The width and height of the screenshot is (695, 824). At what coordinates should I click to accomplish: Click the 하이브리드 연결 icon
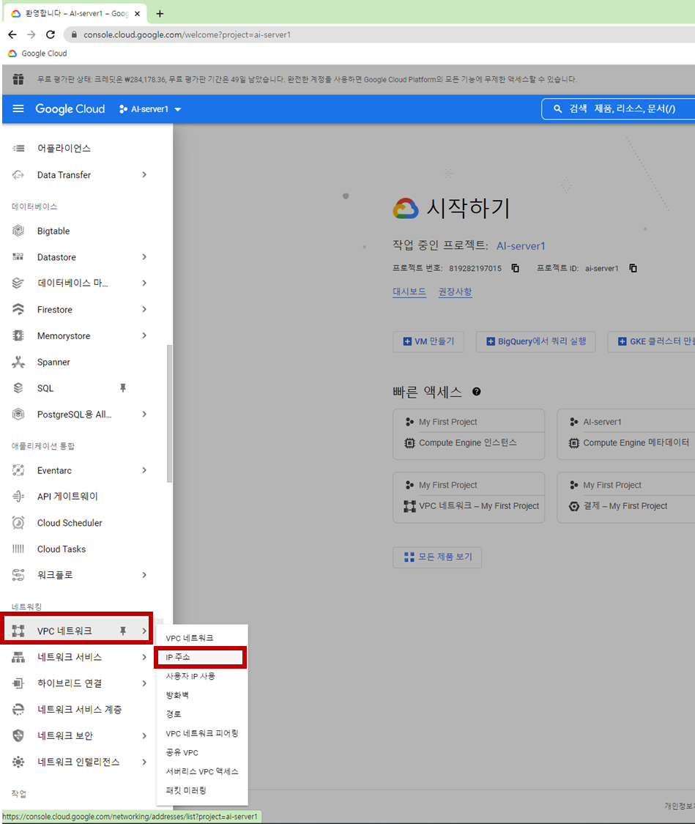pyautogui.click(x=18, y=683)
